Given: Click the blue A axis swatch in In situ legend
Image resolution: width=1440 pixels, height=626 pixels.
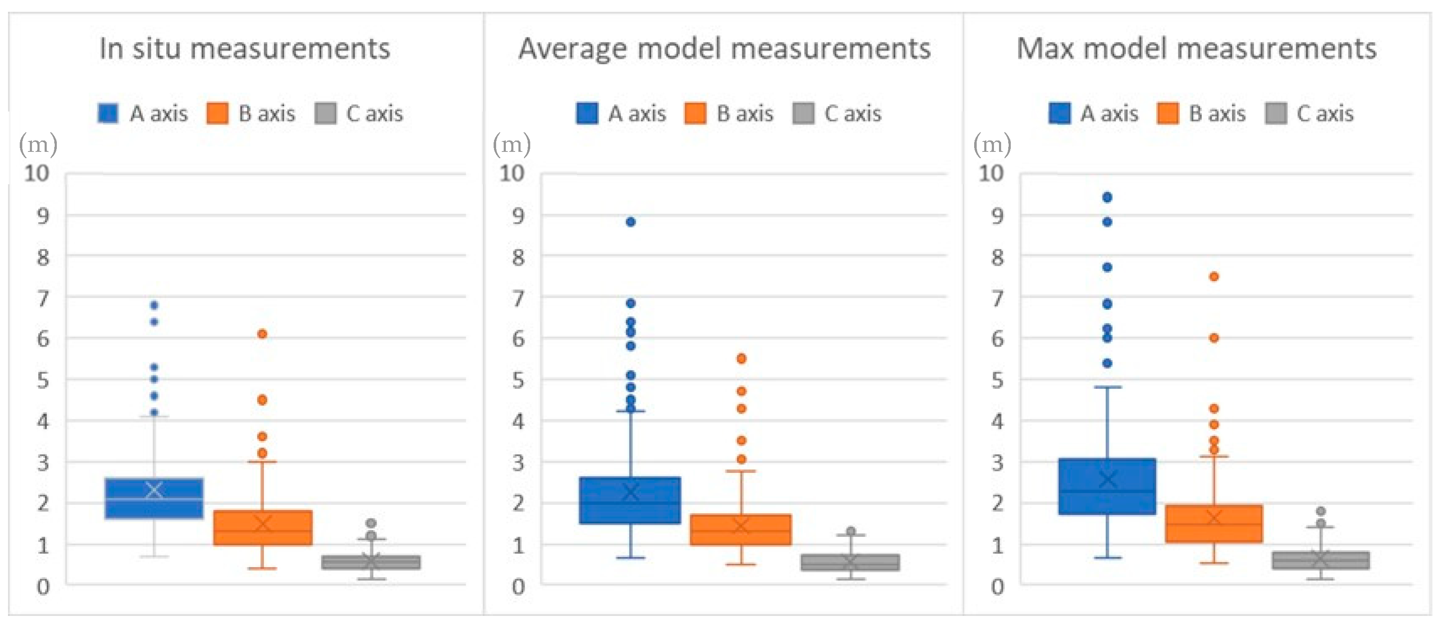Looking at the screenshot, I should (x=108, y=113).
